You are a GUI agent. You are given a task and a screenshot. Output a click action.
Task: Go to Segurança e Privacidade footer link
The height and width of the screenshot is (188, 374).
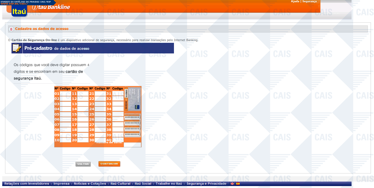tap(206, 184)
